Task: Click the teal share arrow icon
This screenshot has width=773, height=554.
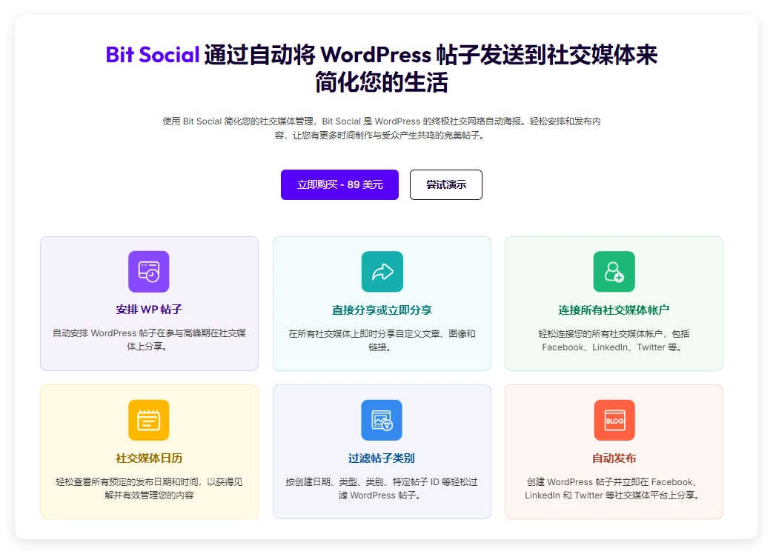Action: (381, 271)
